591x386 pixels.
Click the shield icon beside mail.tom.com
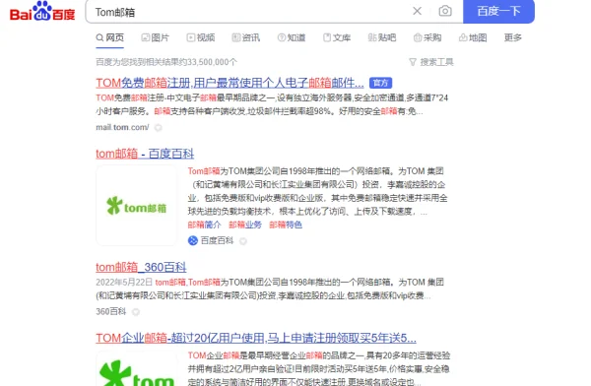click(159, 128)
